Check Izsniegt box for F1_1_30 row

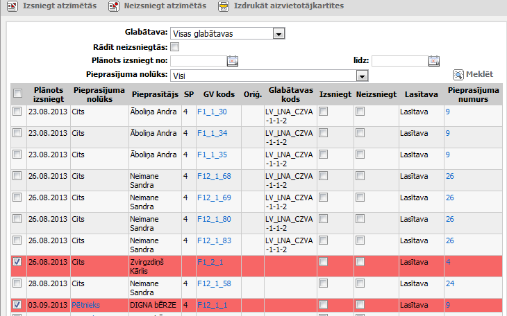point(323,112)
